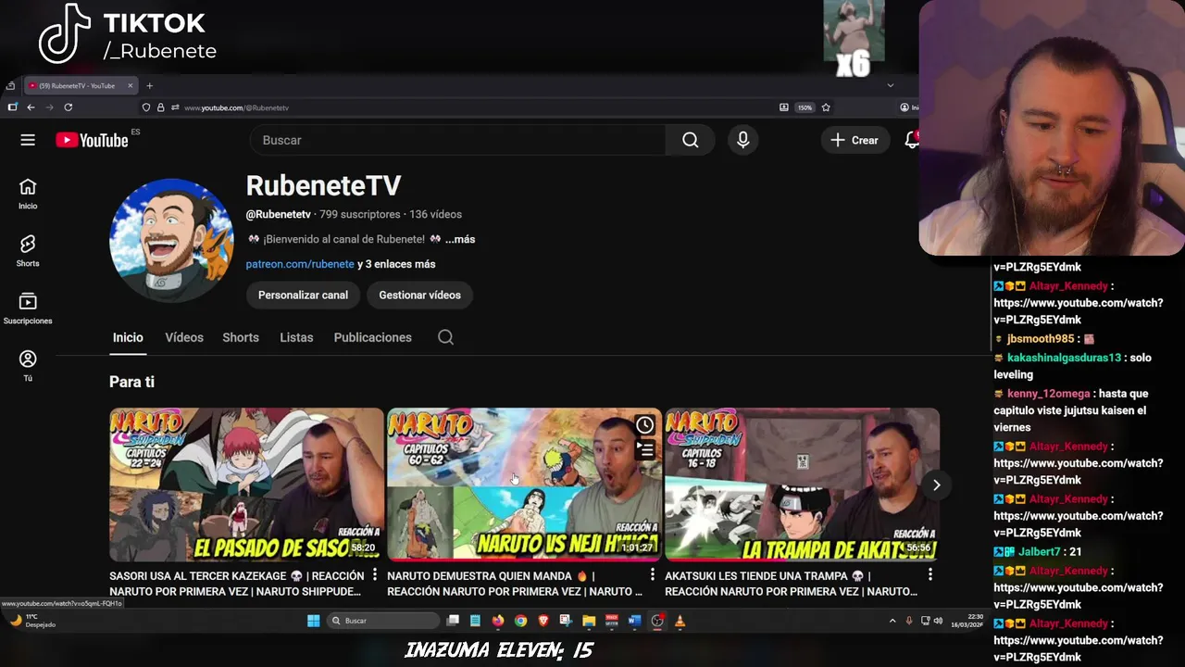Screen dimensions: 1185x667
Task: Switch to the channel Shorts tab
Action: coord(241,337)
